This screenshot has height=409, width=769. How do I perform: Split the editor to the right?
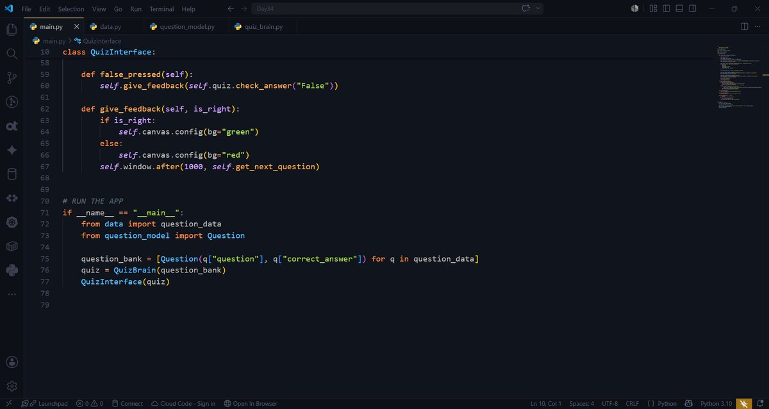coord(744,27)
